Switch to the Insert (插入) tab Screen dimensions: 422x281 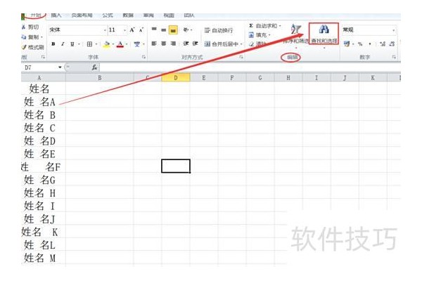(56, 15)
